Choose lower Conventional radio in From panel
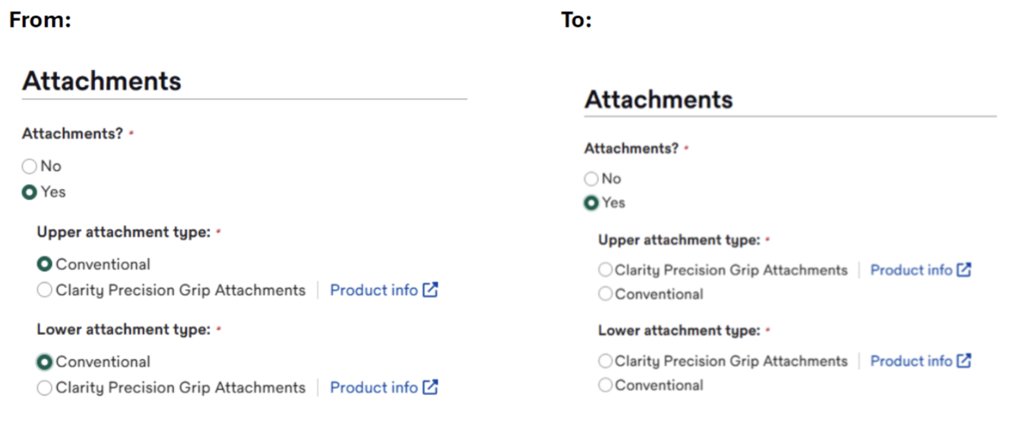The image size is (1013, 425). (x=44, y=362)
